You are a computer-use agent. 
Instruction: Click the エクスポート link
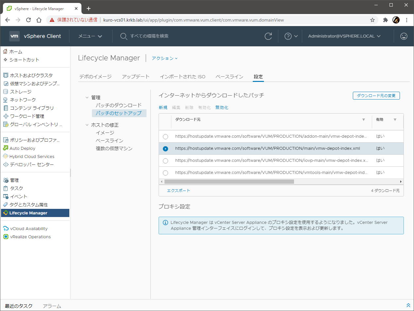[178, 191]
